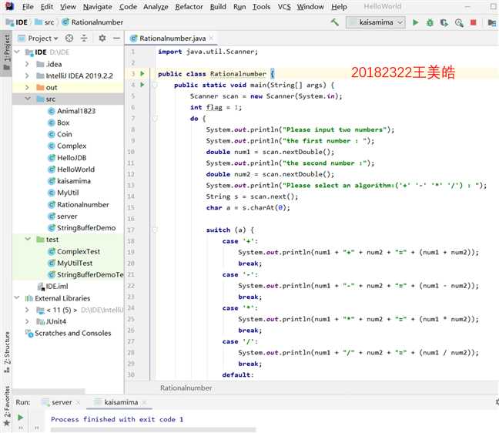Image resolution: width=499 pixels, height=433 pixels.
Task: Click the IDE breadcrumb in navigation bar
Action: 18,22
